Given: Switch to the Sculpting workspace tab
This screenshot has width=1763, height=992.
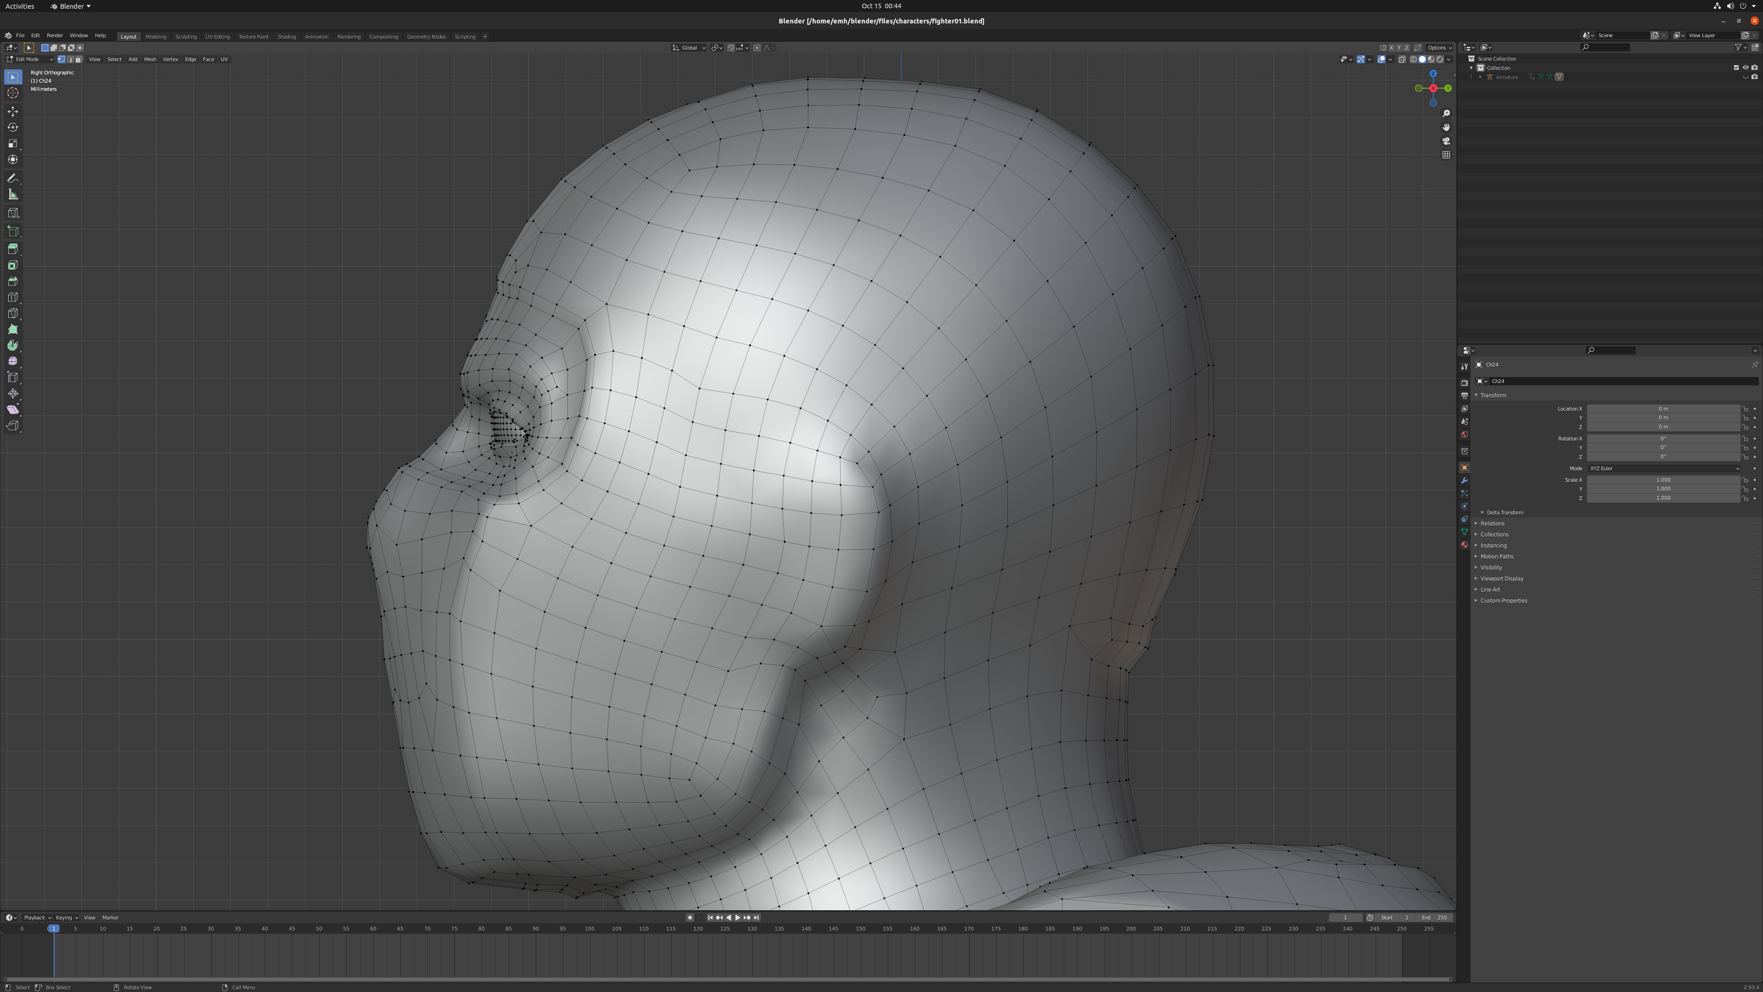Looking at the screenshot, I should tap(185, 37).
